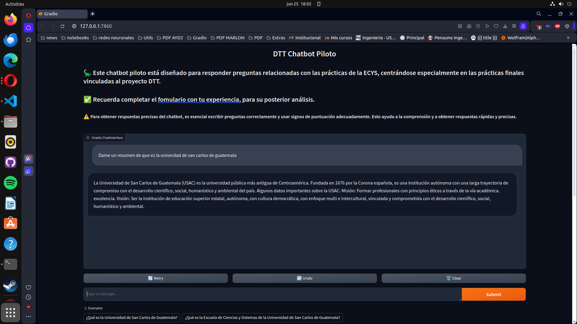Click the shield privacy protection icon
This screenshot has height=324, width=577.
click(x=478, y=26)
